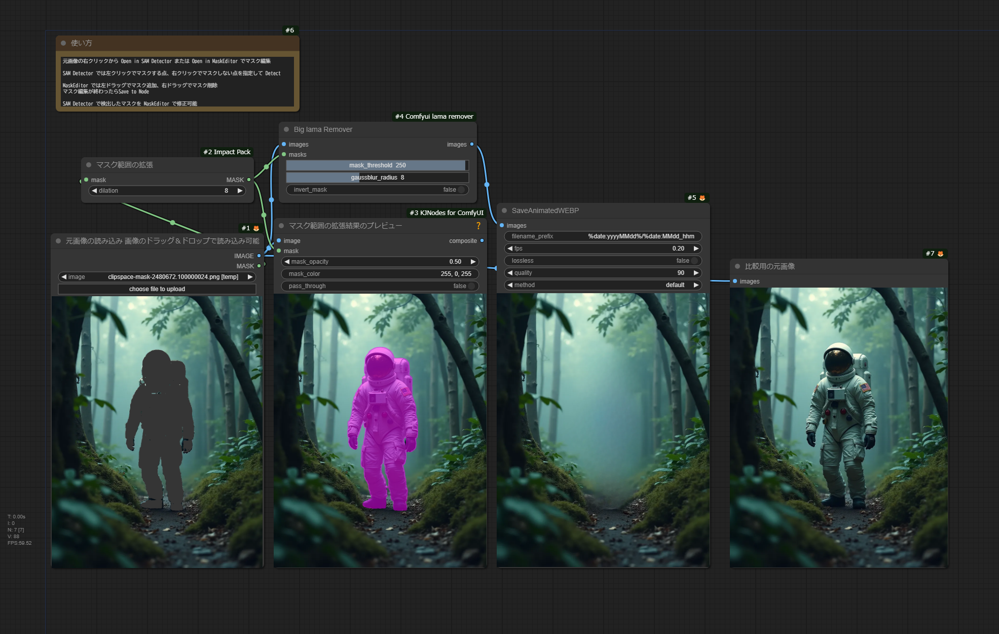Screen dimensions: 999x634
Task: Toggle the pass_through option
Action: tap(470, 286)
